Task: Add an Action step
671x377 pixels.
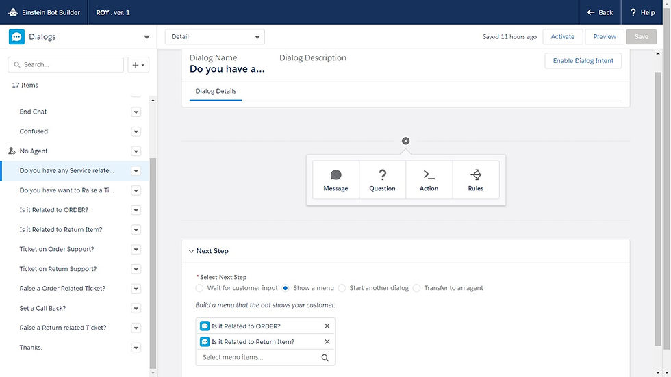Action: pyautogui.click(x=429, y=180)
